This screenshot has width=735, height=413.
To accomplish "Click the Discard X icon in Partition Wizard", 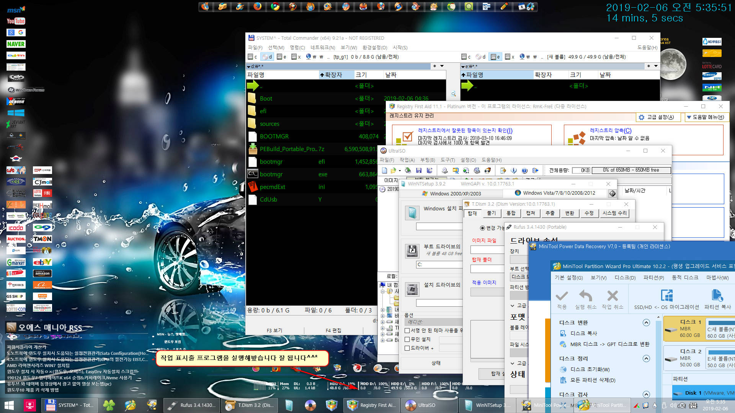I will tap(612, 296).
